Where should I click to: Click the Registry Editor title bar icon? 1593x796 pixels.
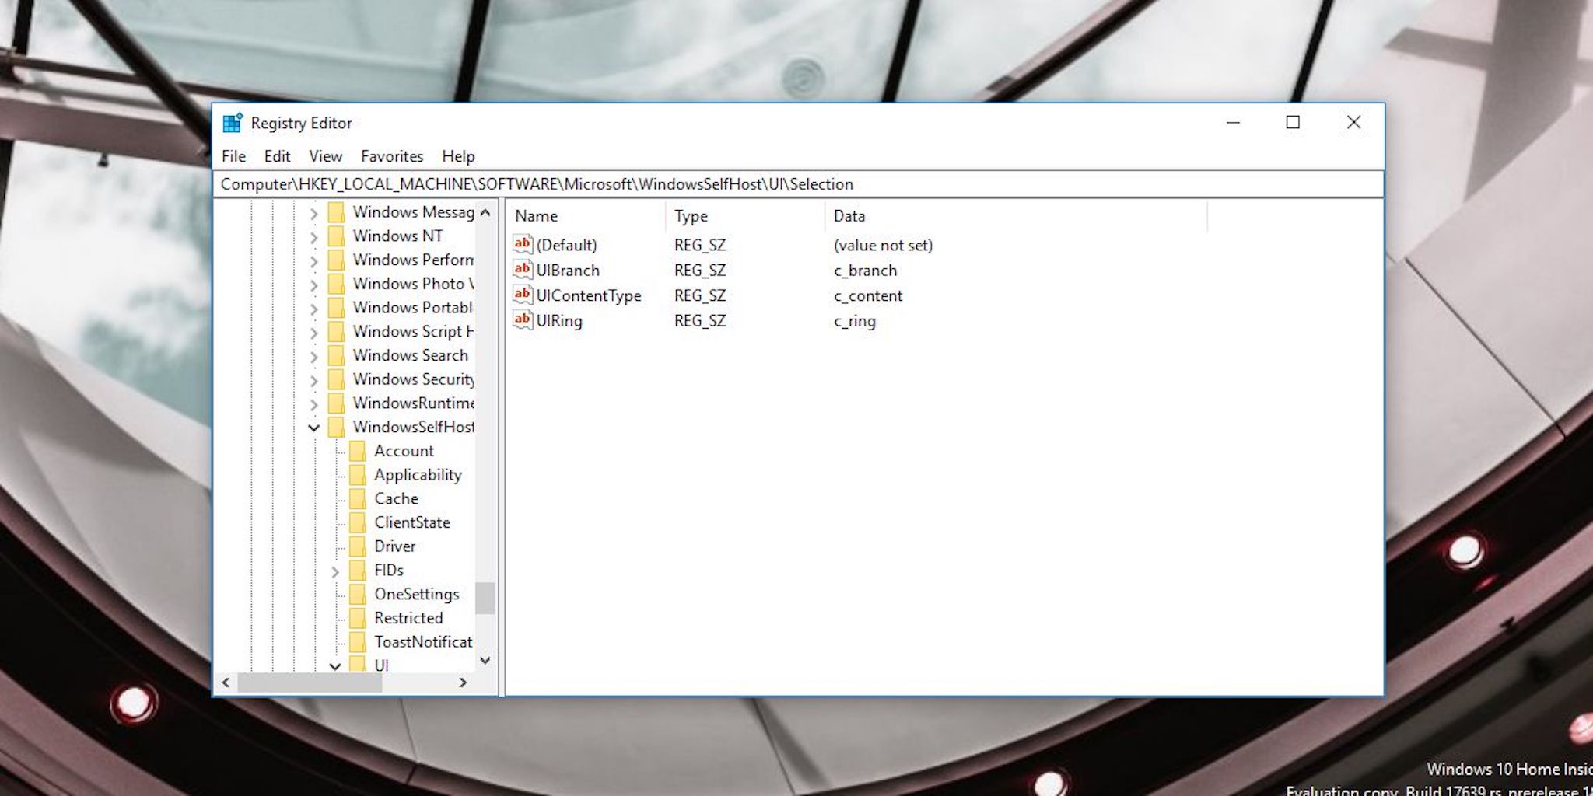(x=232, y=123)
